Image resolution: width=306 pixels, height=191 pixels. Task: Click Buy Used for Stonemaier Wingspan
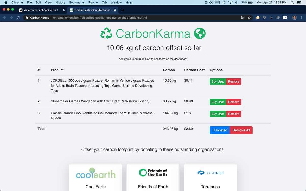218,102
